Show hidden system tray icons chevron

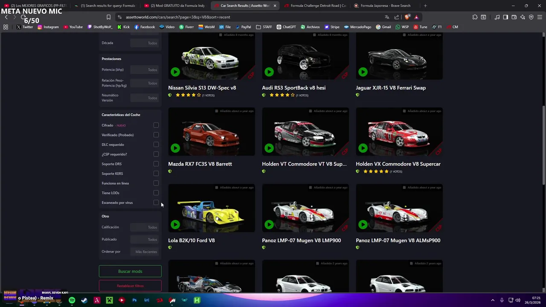(493, 300)
